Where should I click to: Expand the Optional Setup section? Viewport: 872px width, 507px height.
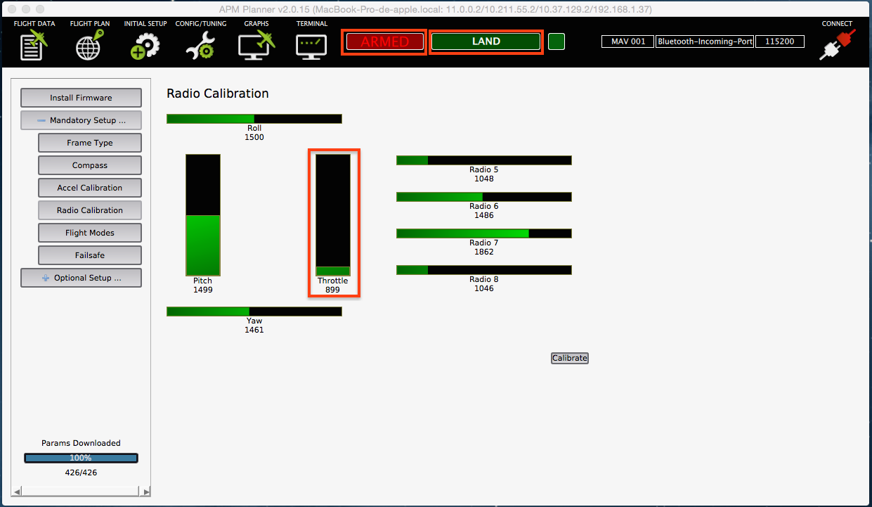[x=81, y=278]
